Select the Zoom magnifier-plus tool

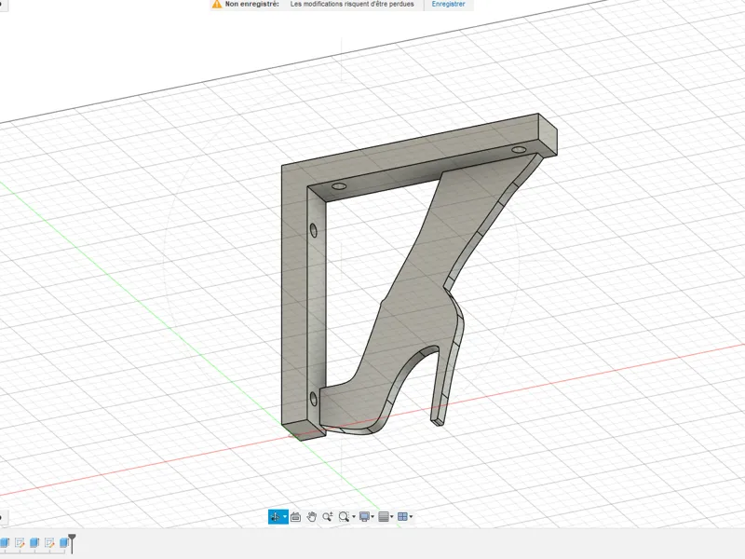tap(328, 517)
